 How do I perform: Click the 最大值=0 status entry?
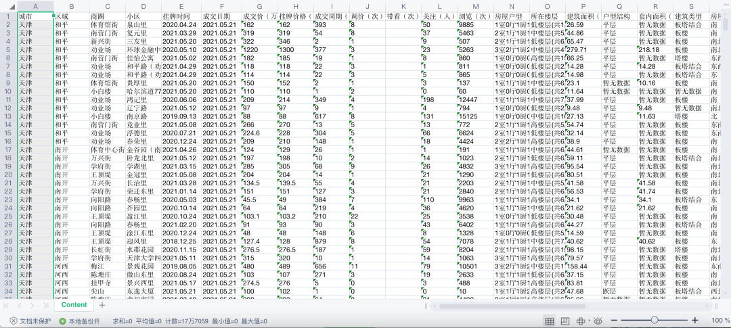pyautogui.click(x=254, y=321)
